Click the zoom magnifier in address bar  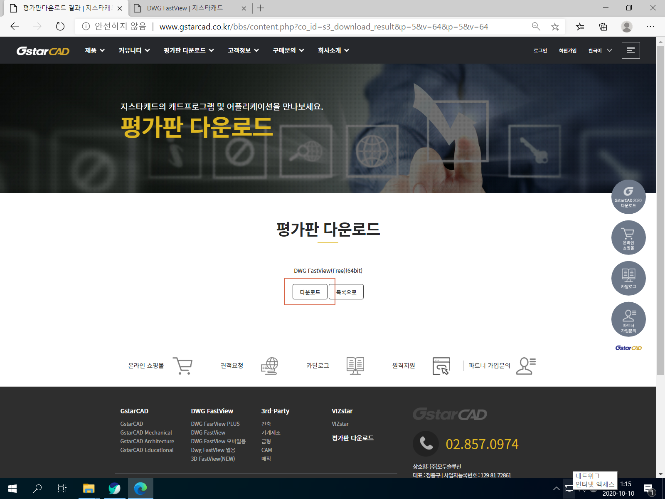pyautogui.click(x=536, y=27)
